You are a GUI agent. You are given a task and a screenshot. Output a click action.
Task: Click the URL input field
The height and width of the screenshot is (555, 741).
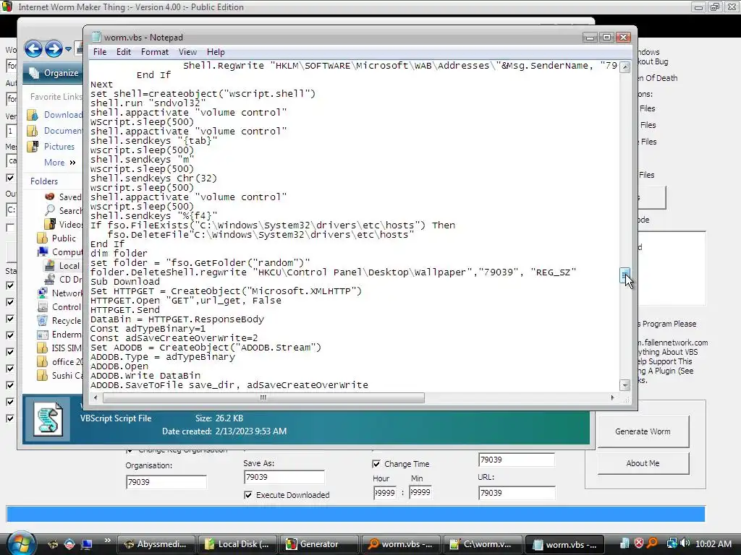(x=517, y=493)
